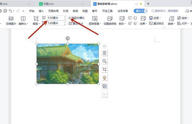192x124 pixels.
Task: Open the 插入 Insert ribbon tab
Action: click(41, 11)
